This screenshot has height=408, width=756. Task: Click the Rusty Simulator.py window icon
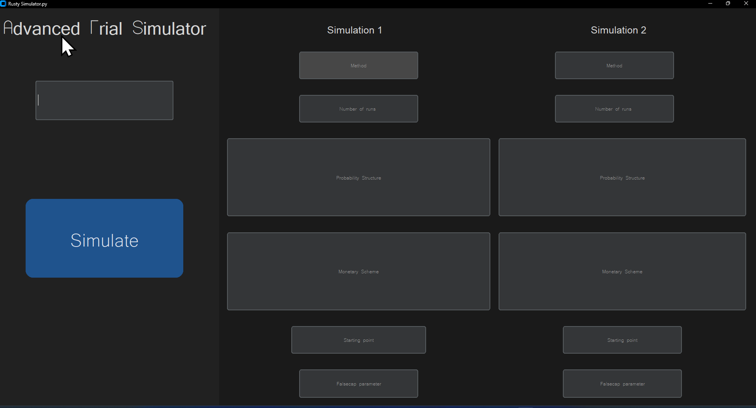[x=4, y=4]
